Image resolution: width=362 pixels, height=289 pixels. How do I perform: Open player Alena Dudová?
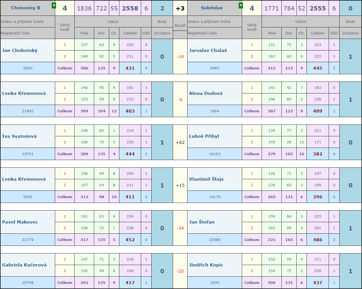click(206, 93)
